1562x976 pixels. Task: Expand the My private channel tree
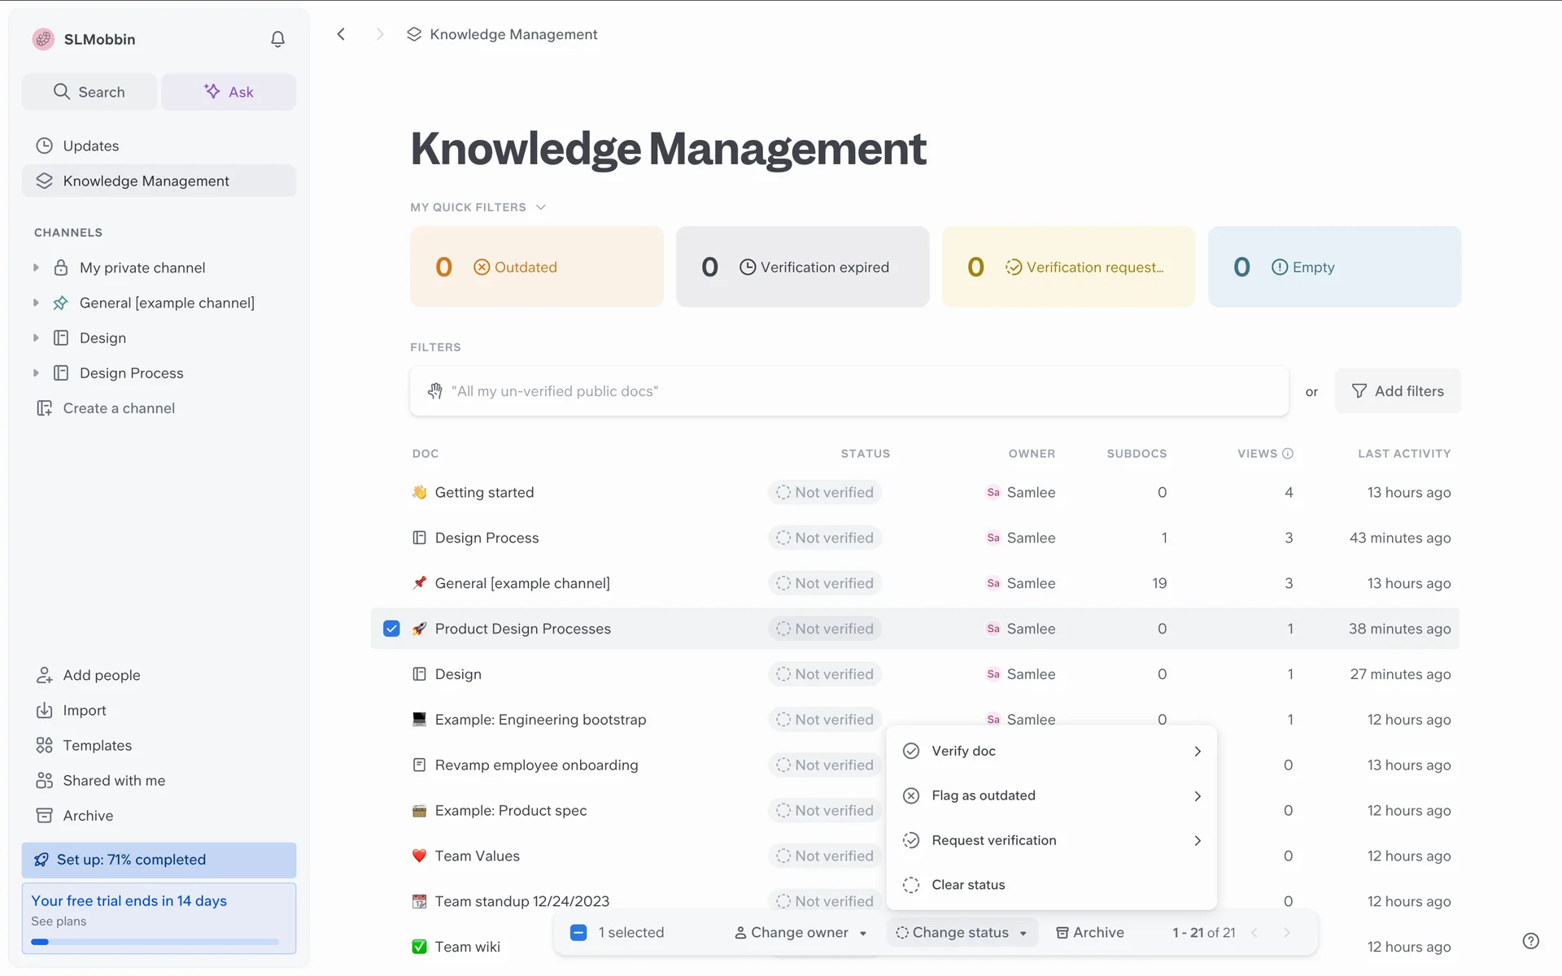[x=36, y=268]
